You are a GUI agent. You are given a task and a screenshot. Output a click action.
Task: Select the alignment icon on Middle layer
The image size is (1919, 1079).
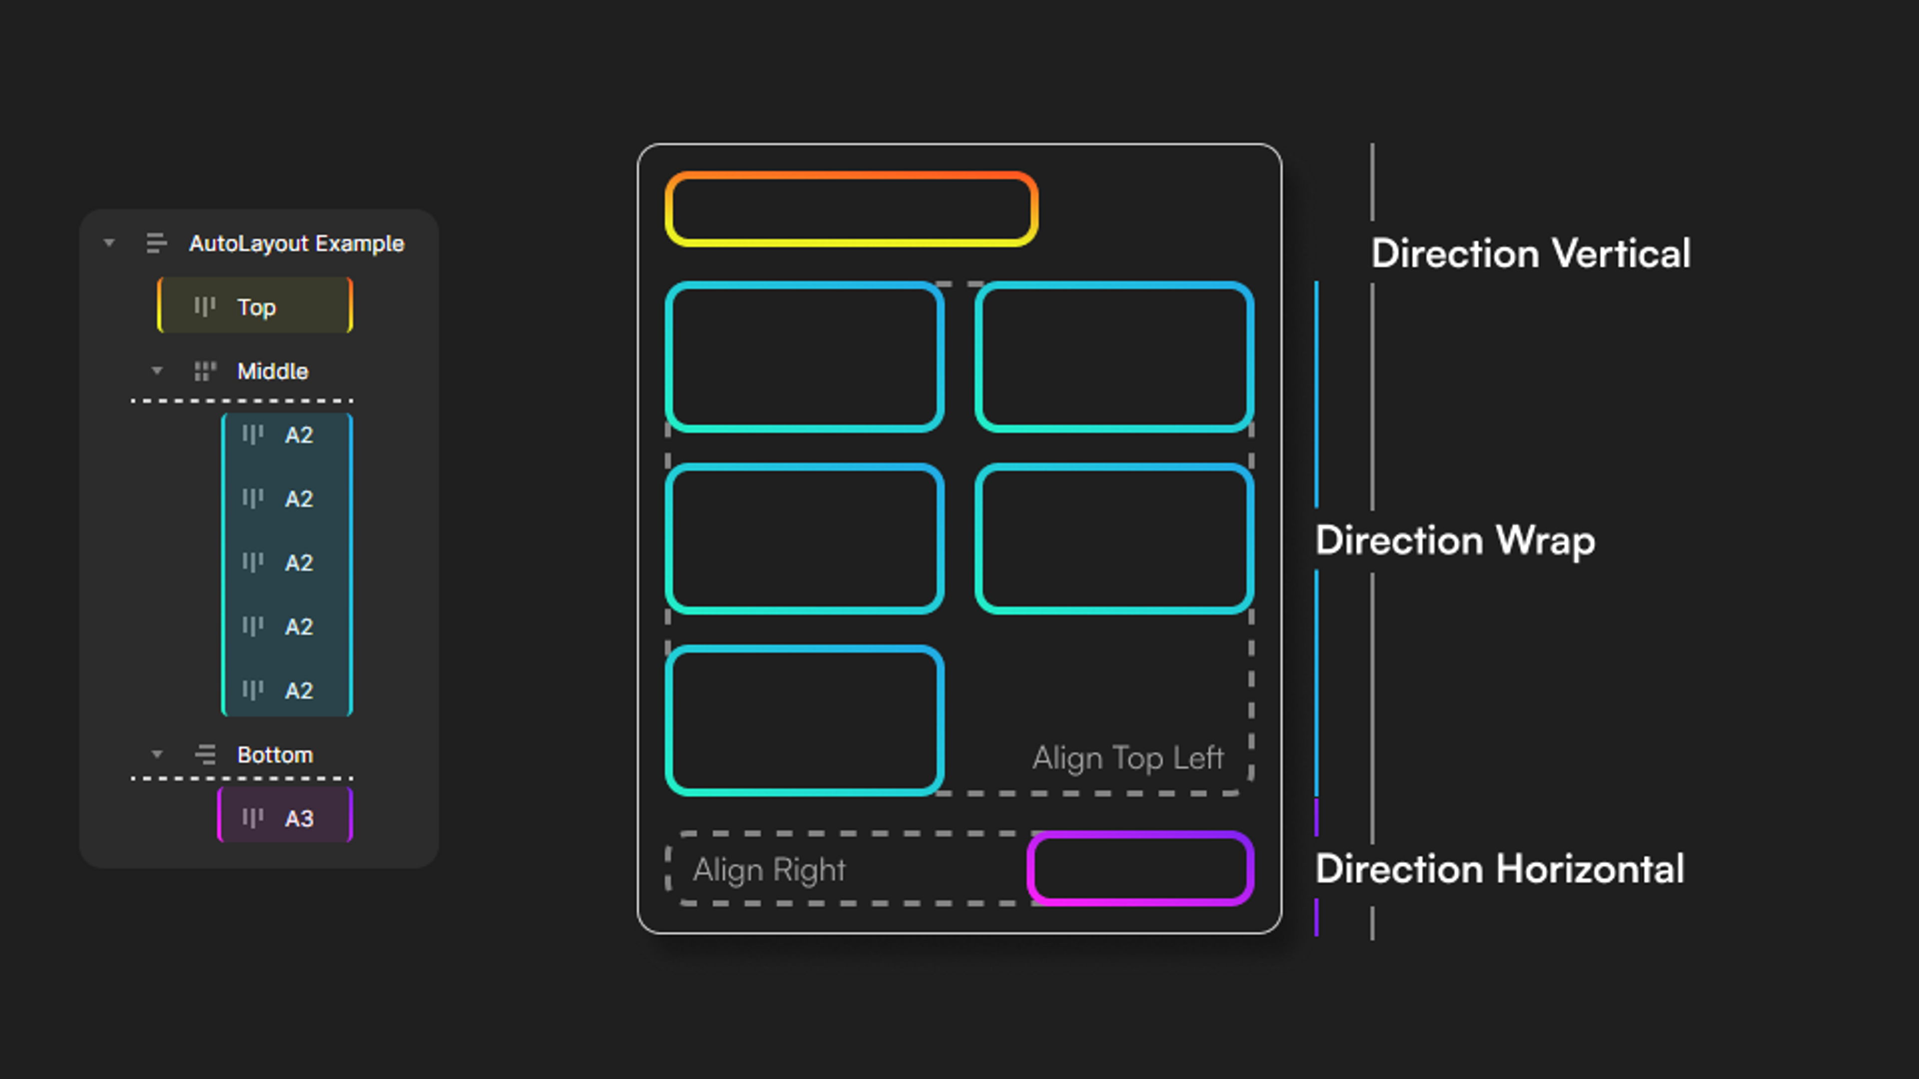pos(204,370)
